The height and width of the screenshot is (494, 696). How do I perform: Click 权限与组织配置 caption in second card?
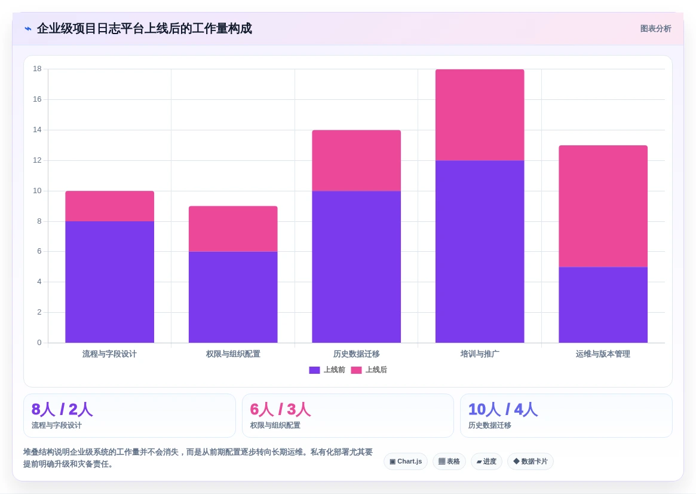(x=275, y=426)
